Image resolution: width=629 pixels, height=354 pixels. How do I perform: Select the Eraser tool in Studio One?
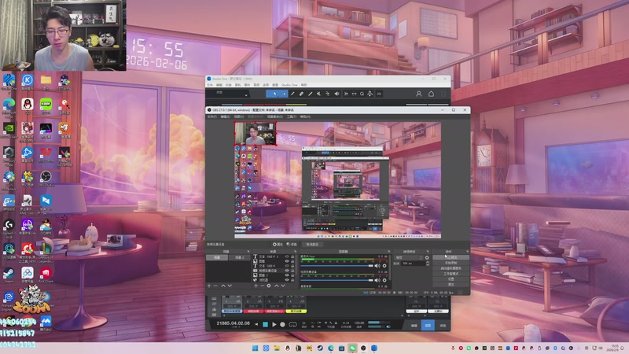click(301, 94)
